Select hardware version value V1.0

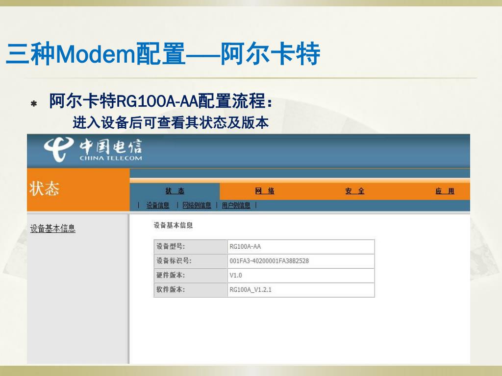[x=236, y=275]
